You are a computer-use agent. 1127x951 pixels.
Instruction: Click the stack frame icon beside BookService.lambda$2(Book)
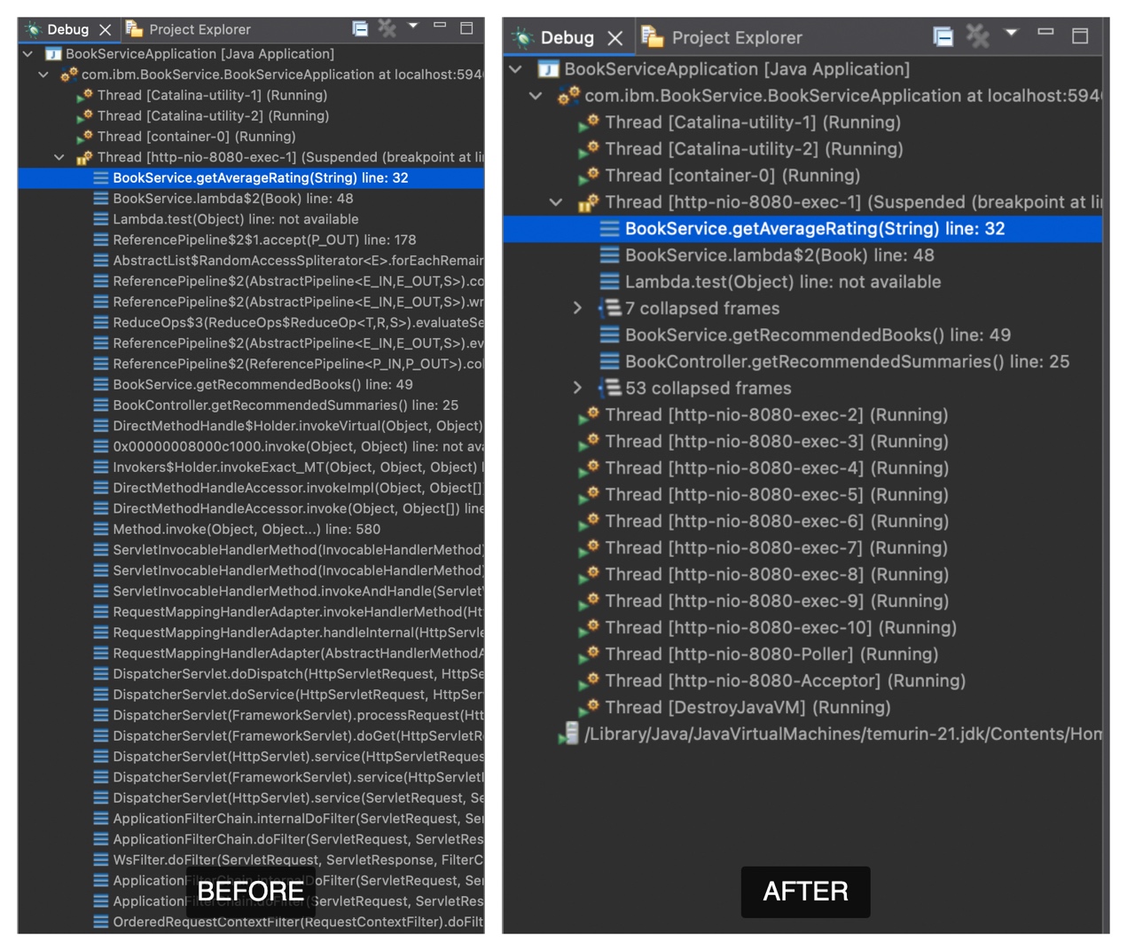(x=609, y=255)
